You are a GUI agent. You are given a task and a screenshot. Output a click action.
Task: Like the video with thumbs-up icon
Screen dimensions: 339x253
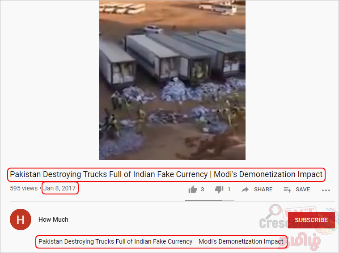tap(193, 190)
